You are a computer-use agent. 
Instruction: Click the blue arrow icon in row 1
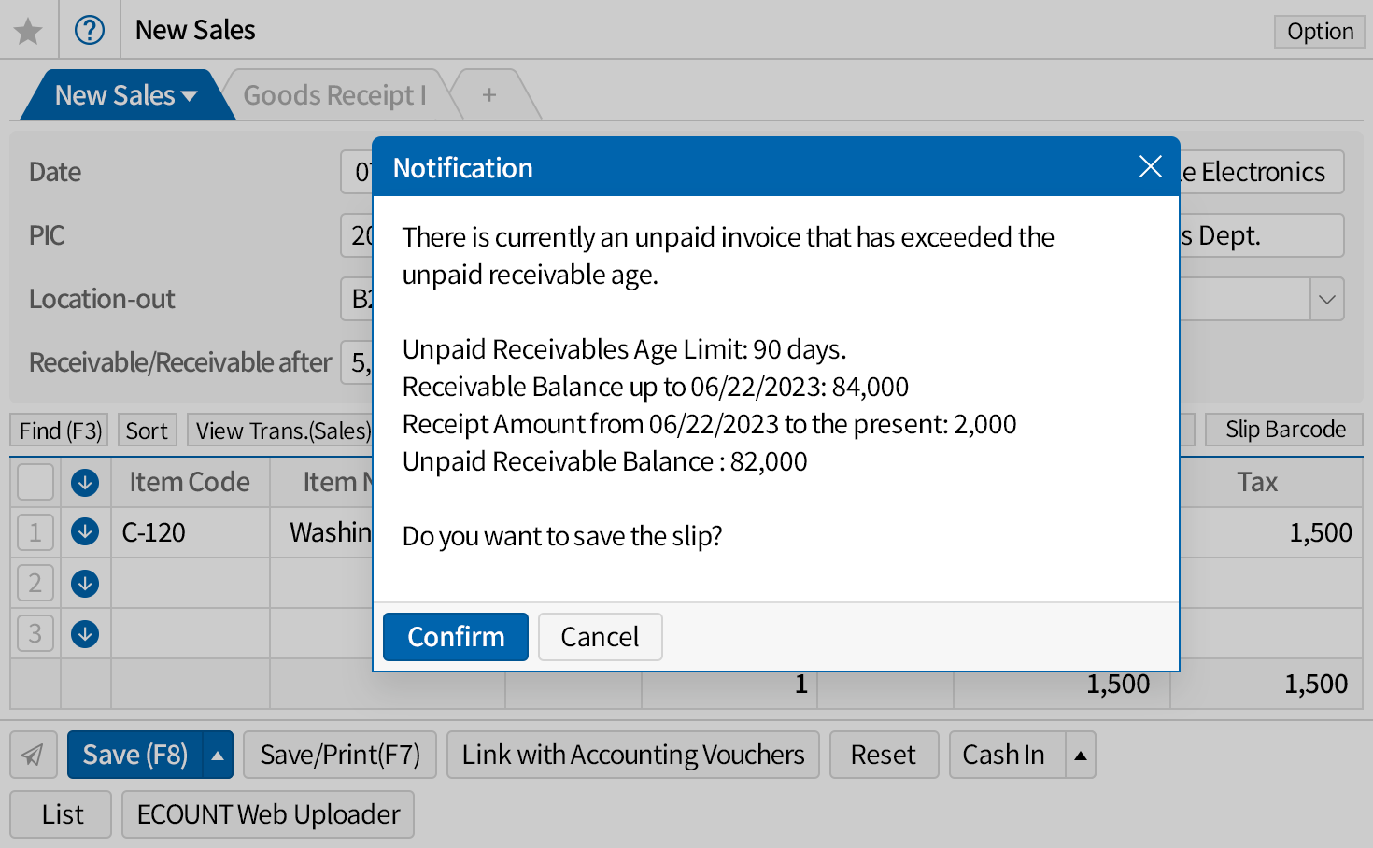[85, 532]
